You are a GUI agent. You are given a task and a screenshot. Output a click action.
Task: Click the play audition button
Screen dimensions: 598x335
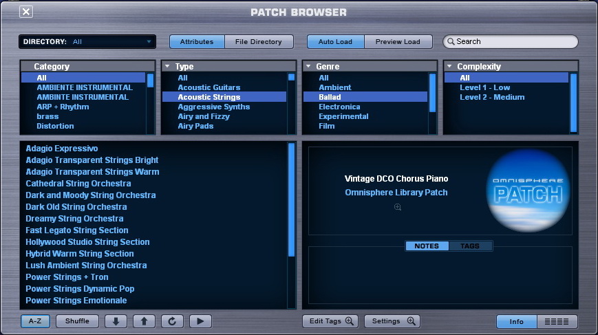click(x=200, y=321)
